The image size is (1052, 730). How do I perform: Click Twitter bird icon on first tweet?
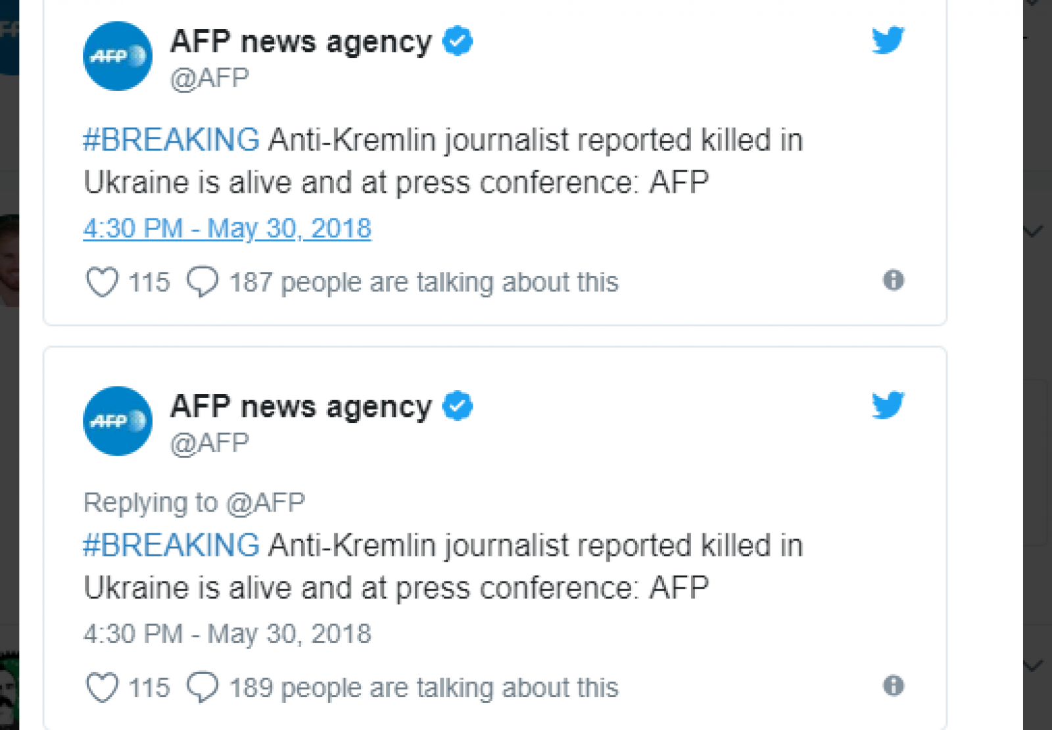point(888,41)
